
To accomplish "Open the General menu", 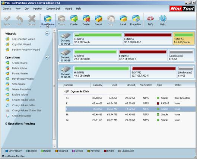I will [x=7, y=9].
